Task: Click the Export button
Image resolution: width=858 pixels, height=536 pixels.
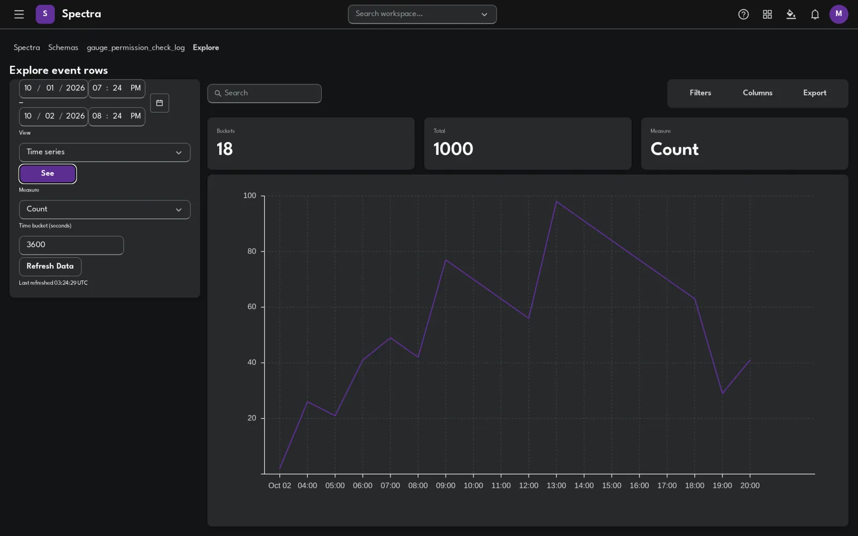Action: pyautogui.click(x=815, y=93)
